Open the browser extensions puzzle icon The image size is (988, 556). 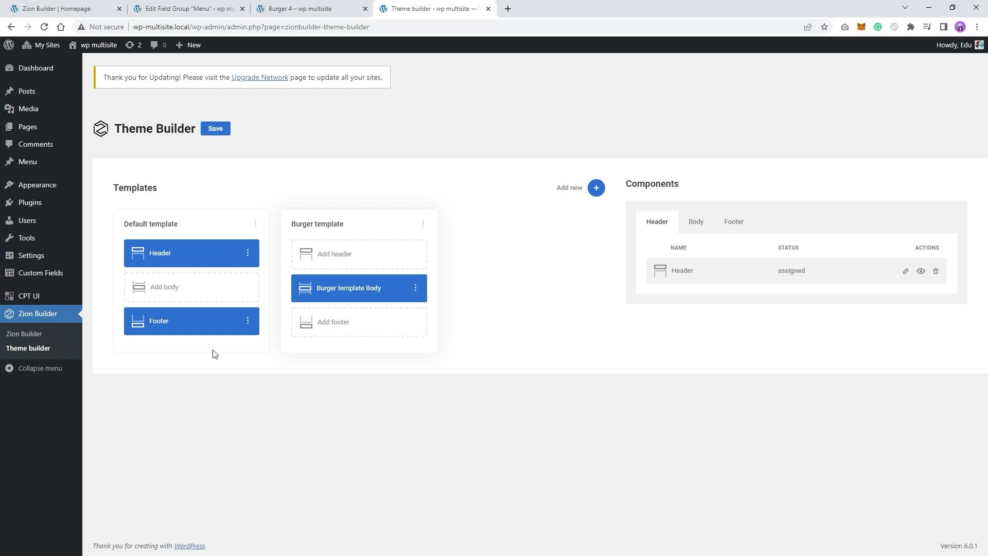[910, 27]
